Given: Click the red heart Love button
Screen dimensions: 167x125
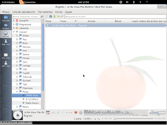Looking at the screenshot, I should click(x=76, y=113).
